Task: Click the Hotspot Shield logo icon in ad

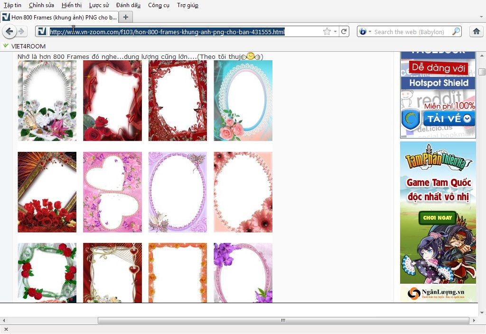Action: 411,119
